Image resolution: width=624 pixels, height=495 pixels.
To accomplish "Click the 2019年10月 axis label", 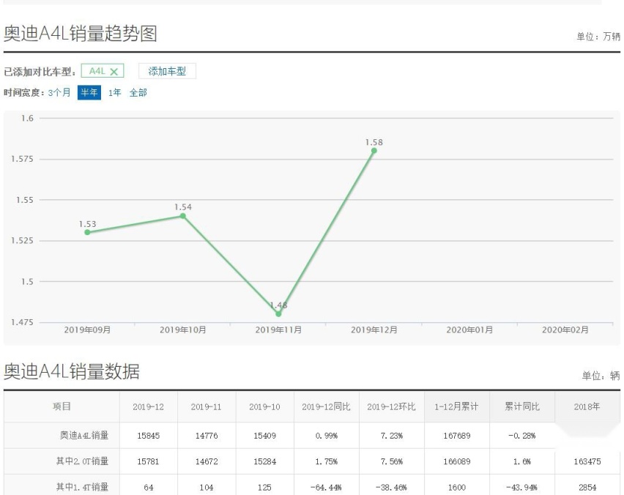I will (x=183, y=330).
